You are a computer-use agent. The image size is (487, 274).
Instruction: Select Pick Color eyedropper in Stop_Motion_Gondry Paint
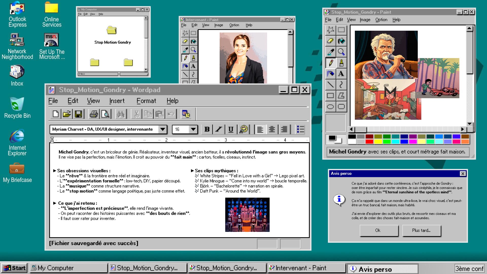[x=330, y=52]
